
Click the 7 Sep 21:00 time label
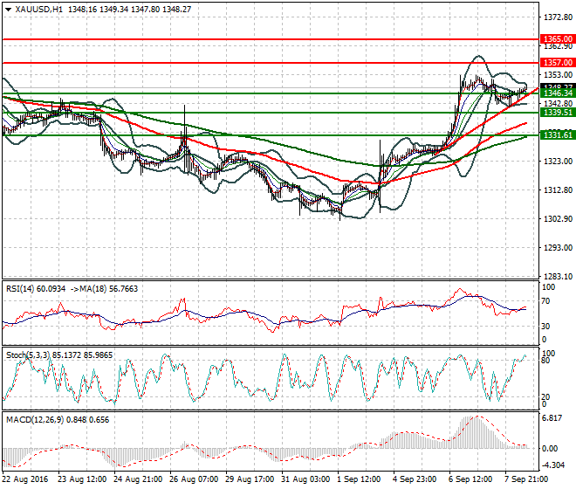[x=526, y=479]
